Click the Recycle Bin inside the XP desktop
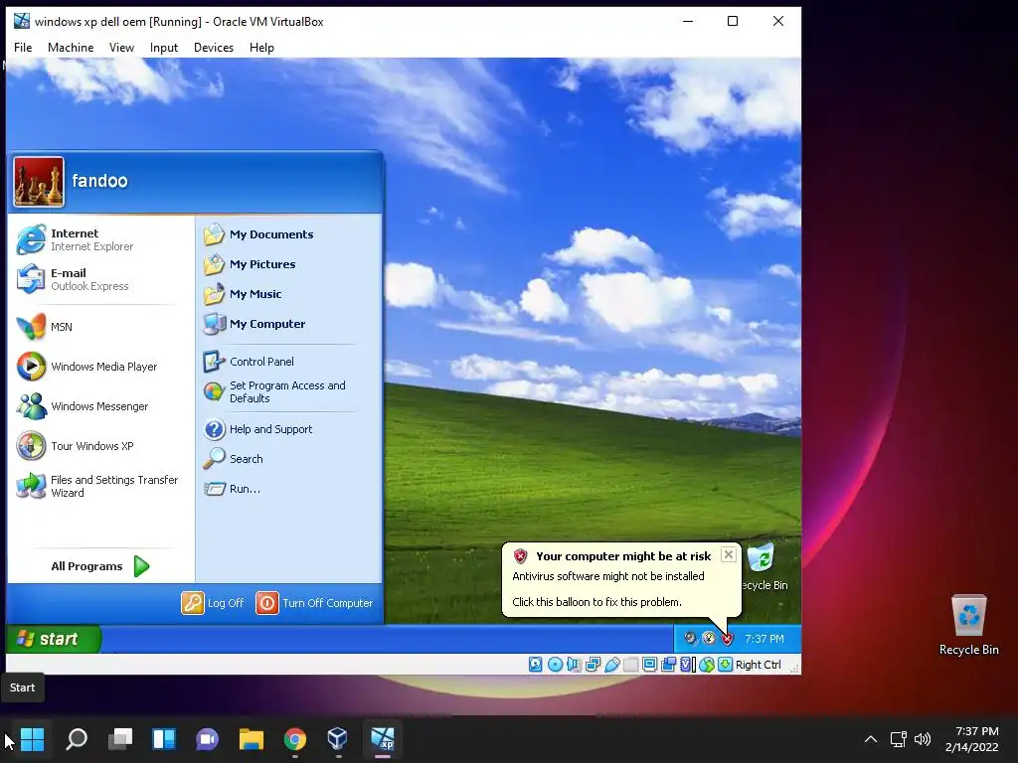The width and height of the screenshot is (1018, 763). 764,566
